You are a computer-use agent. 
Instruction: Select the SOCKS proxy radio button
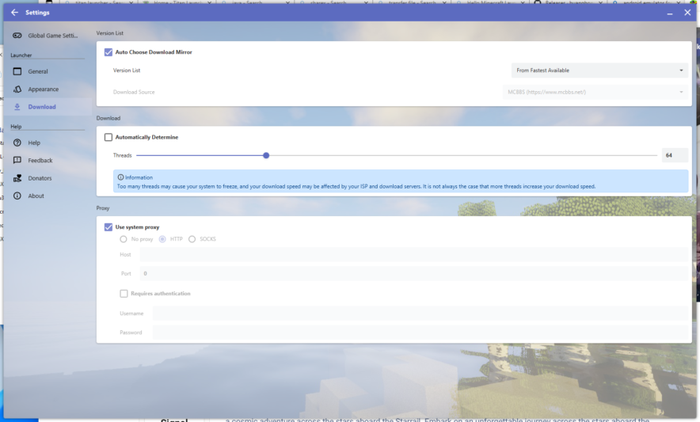pos(192,239)
